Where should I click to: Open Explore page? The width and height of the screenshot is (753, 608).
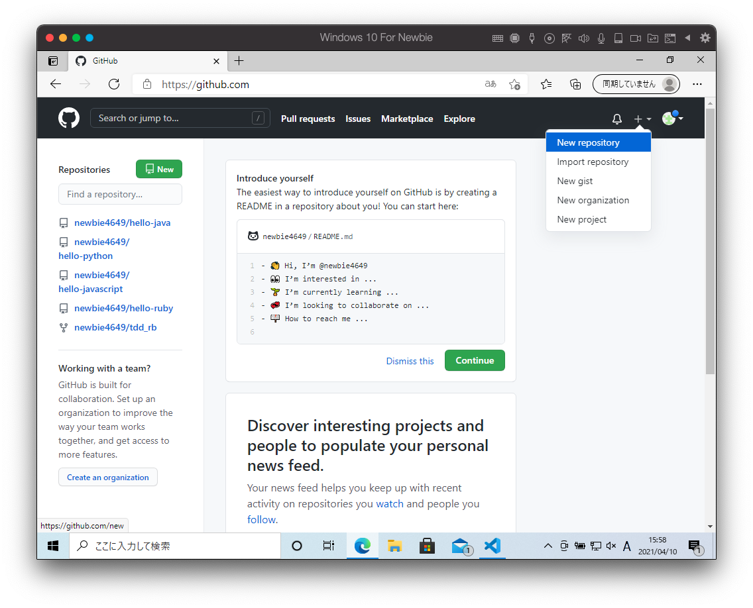pos(459,119)
